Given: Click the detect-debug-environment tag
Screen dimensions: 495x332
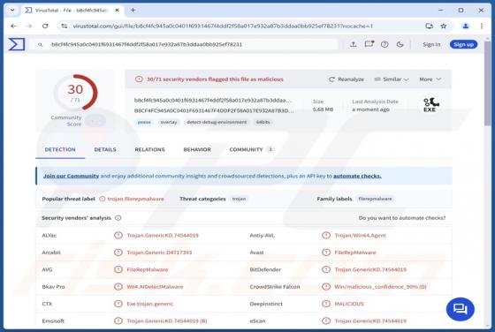Looking at the screenshot, I should pos(217,122).
